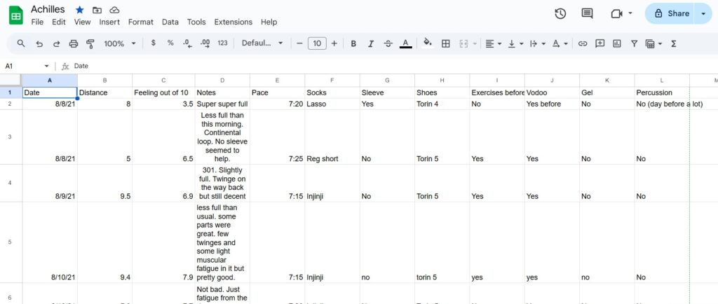Select the row 3 header
This screenshot has width=718, height=304.
[x=10, y=137]
